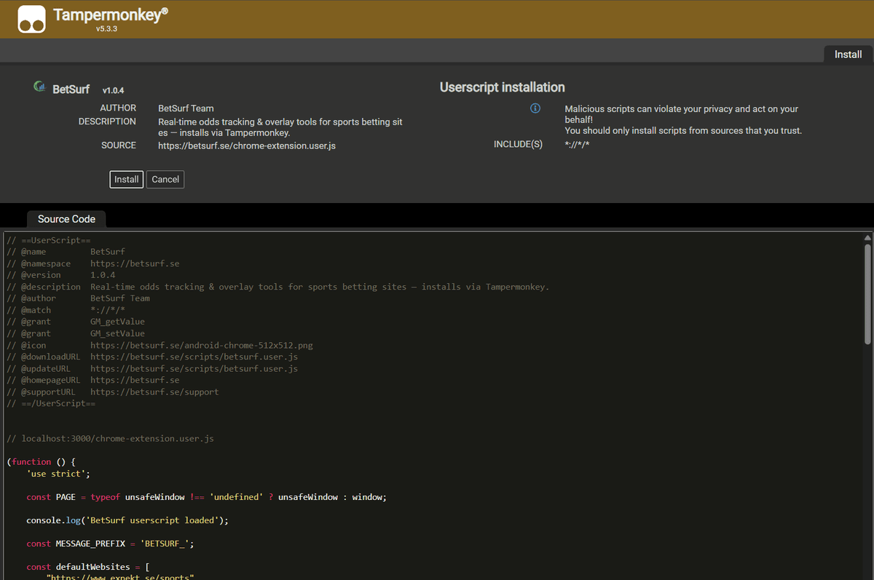Click the 'use strict' code line
This screenshot has height=580, width=874.
[58, 474]
